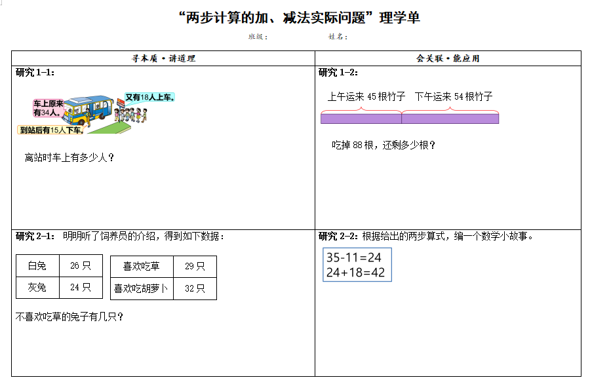This screenshot has height=384, width=590.
Task: Click the yellow label 到站后有15人下车
Action: pos(51,130)
